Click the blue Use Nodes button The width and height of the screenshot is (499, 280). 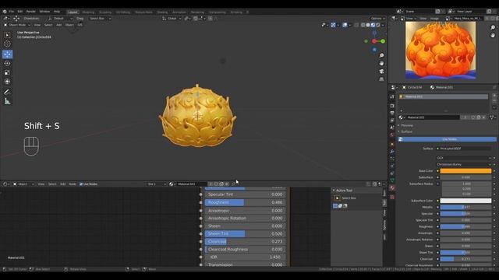pyautogui.click(x=447, y=139)
